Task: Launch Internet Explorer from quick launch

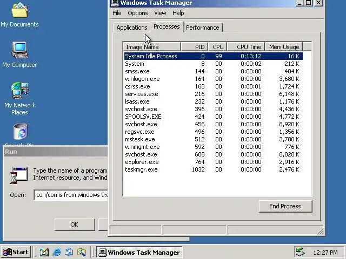Action: click(57, 252)
